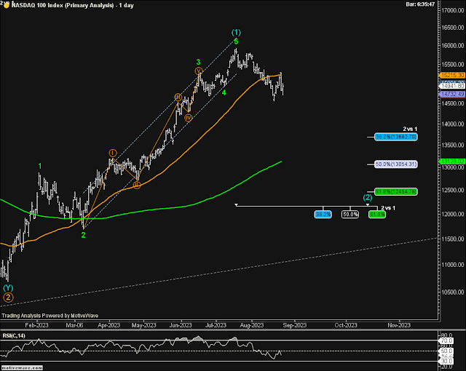The image size is (466, 371).
Task: Click the orange circled IV wave marker
Action: click(188, 118)
